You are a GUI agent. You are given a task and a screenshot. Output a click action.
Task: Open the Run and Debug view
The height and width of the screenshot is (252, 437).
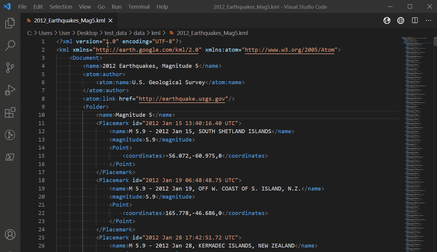[x=10, y=90]
